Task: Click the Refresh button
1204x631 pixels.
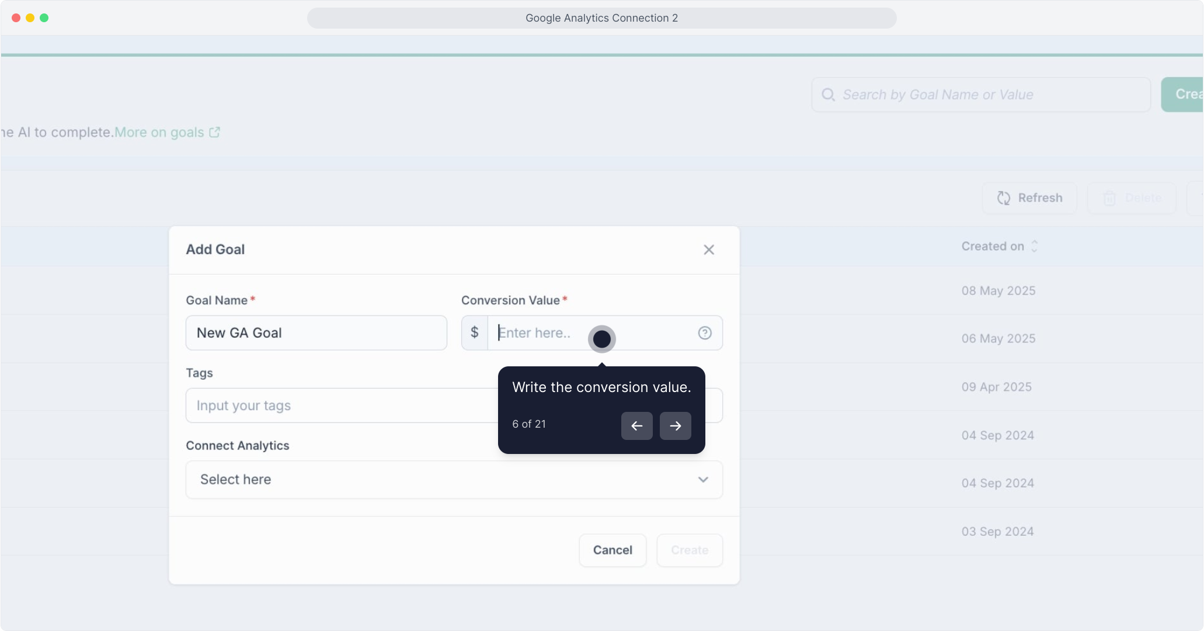Action: (1029, 198)
